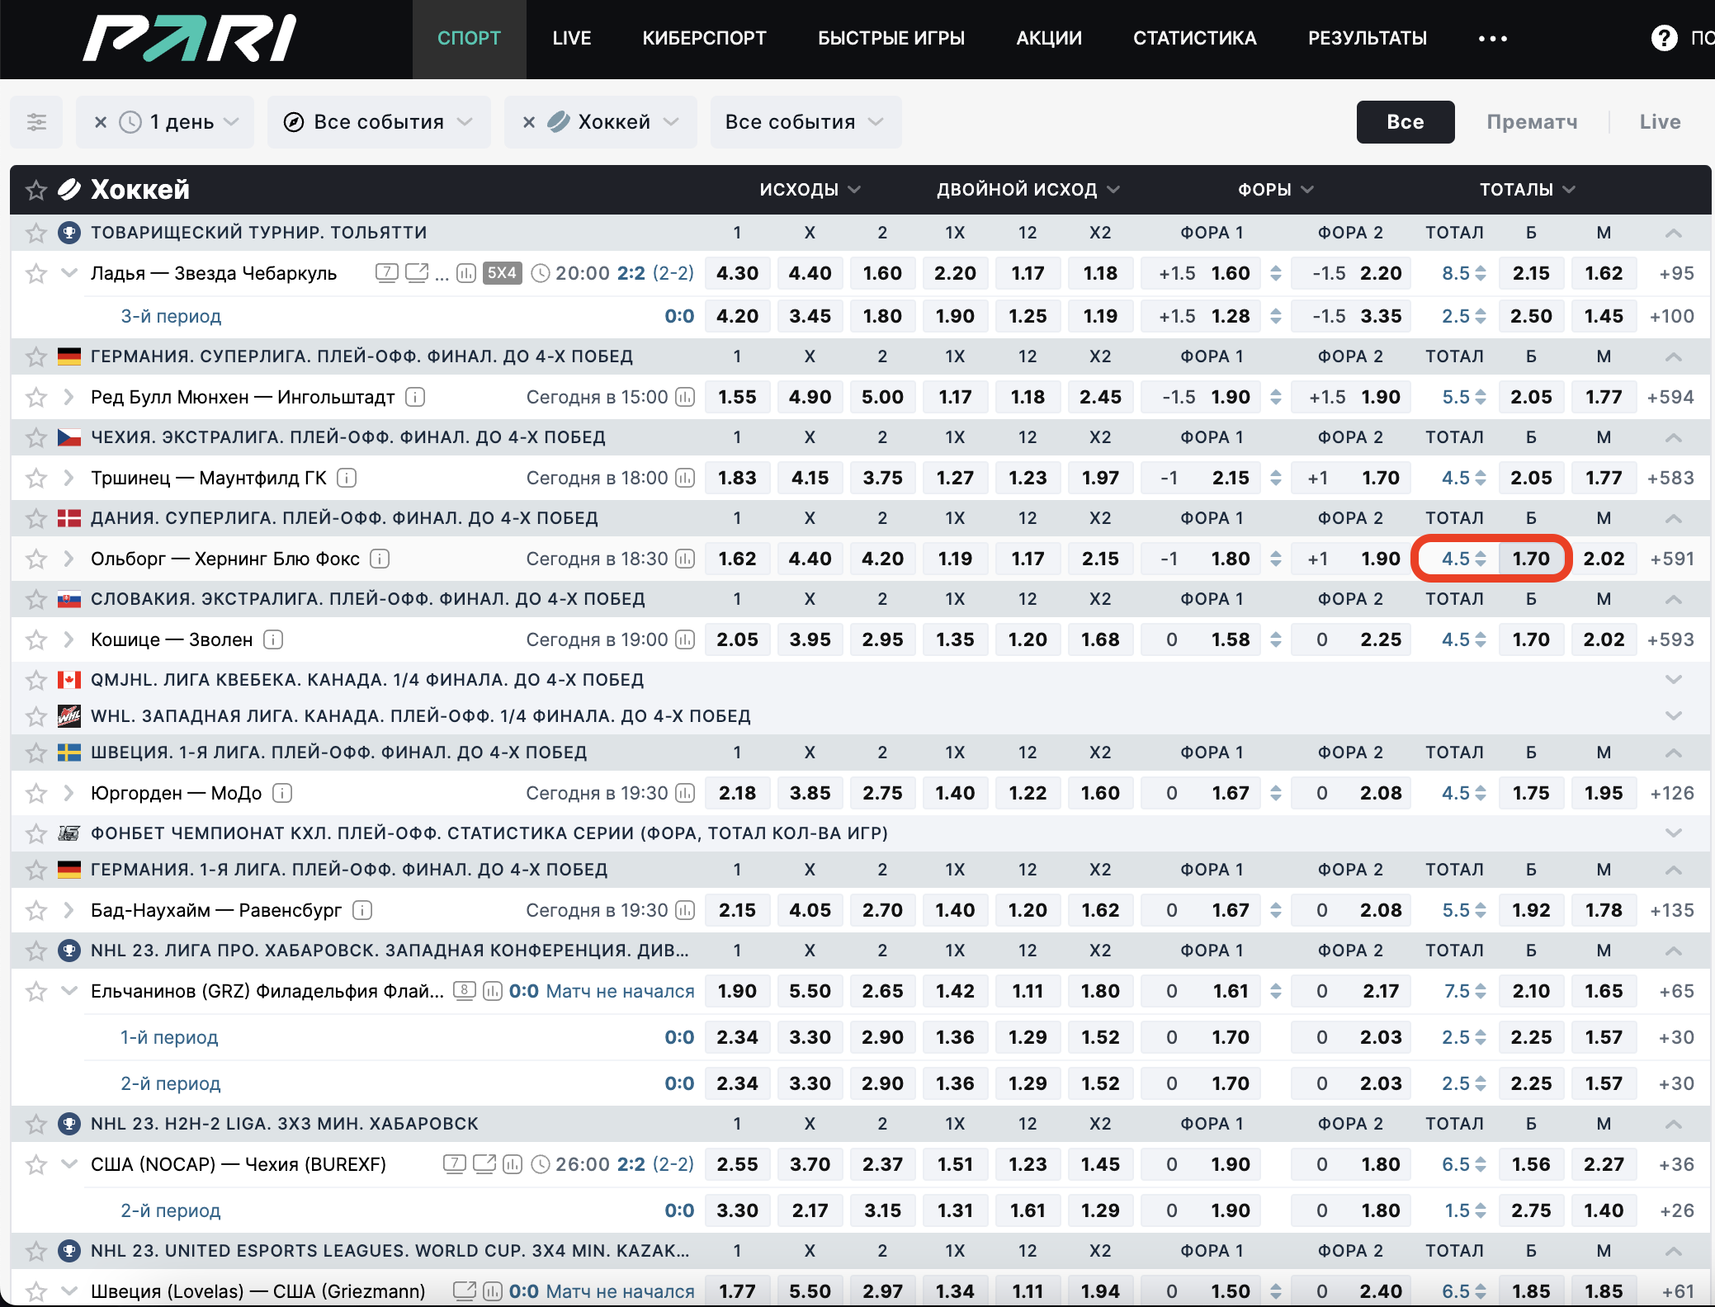This screenshot has width=1715, height=1307.
Task: Click the help question mark icon
Action: point(1664,38)
